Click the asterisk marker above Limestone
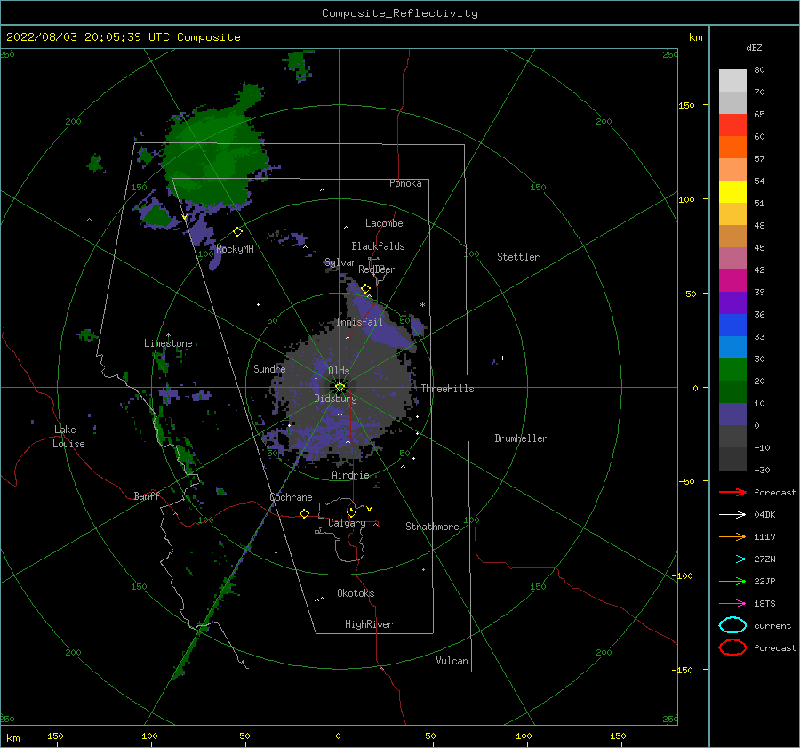This screenshot has width=800, height=748. point(168,335)
